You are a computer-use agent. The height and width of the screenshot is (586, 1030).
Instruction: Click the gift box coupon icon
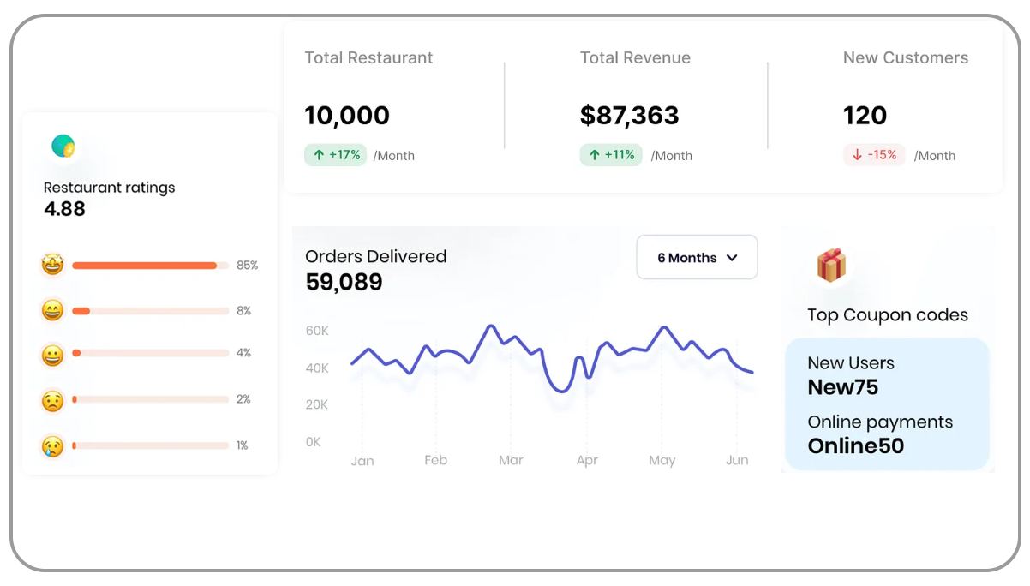pyautogui.click(x=830, y=266)
